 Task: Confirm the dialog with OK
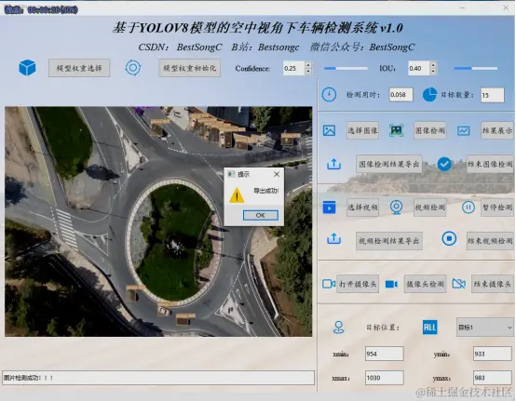coord(260,215)
